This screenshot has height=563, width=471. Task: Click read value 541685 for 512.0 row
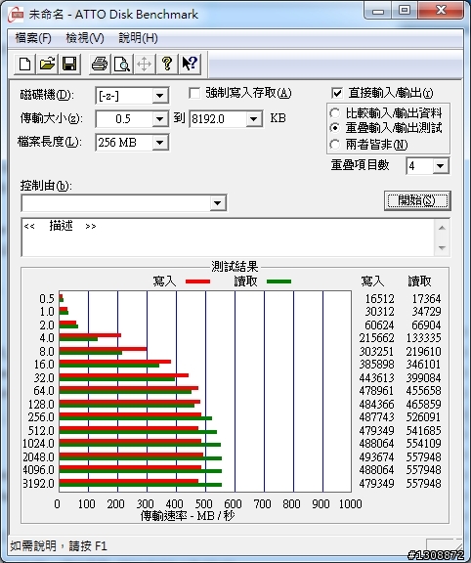[424, 430]
